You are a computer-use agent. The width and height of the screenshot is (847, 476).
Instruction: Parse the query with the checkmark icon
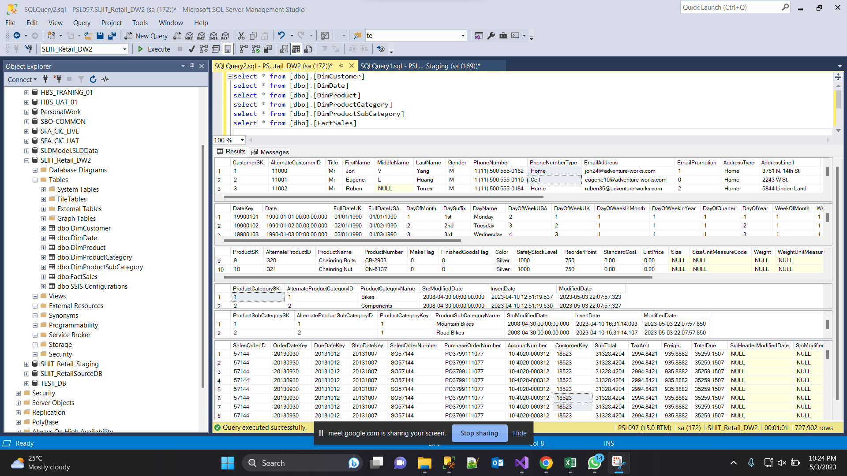pos(191,49)
